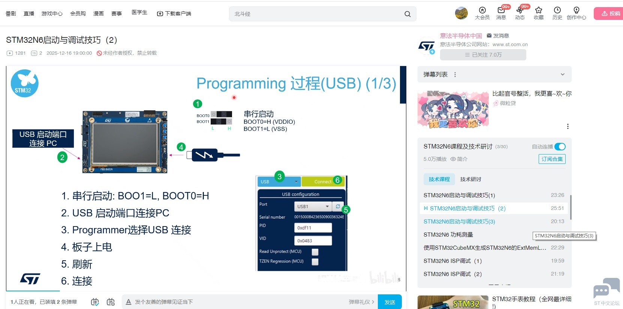Toggle danmaku display on/off icon

(95, 302)
